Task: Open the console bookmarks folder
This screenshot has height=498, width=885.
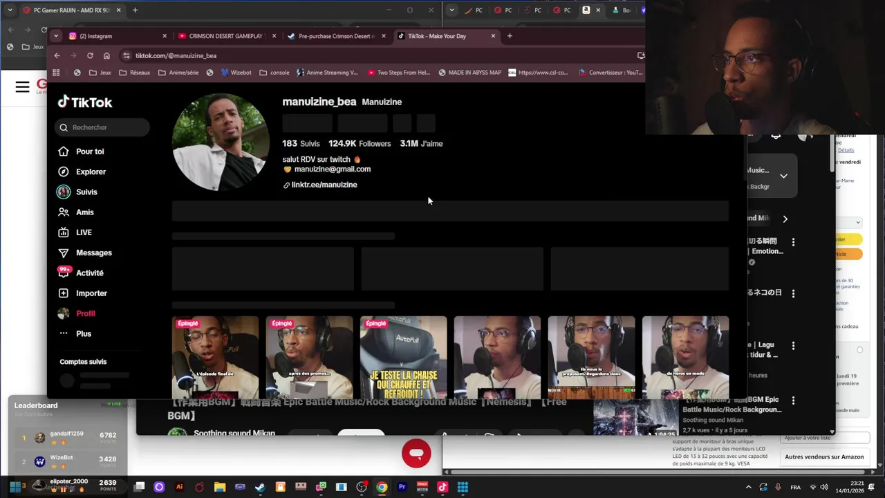Action: coord(274,73)
